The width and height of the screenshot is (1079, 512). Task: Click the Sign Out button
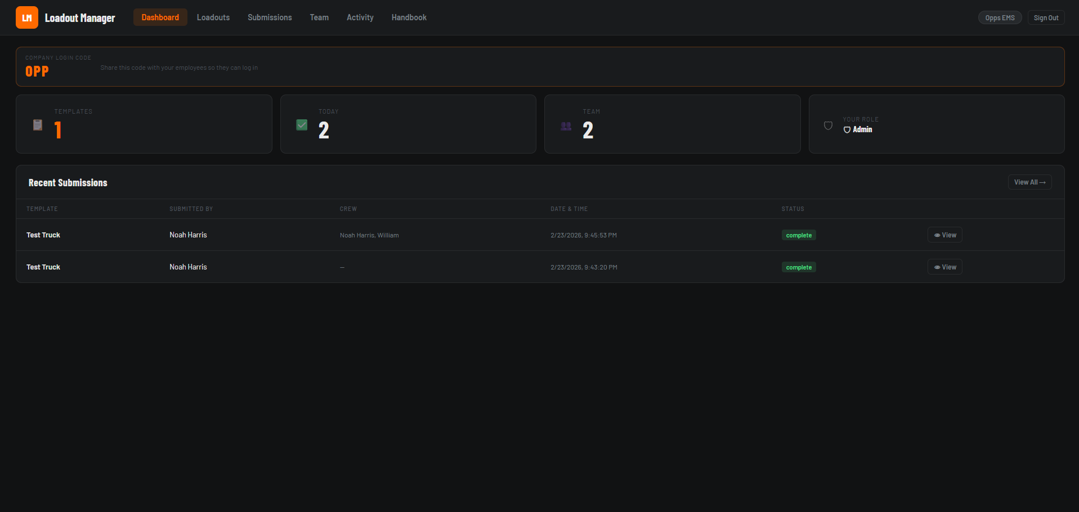coord(1046,17)
